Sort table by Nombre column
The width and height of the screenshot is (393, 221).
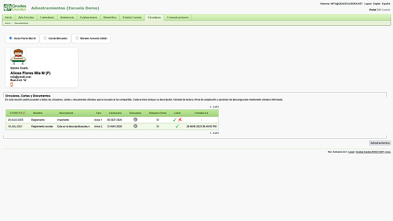[37, 113]
